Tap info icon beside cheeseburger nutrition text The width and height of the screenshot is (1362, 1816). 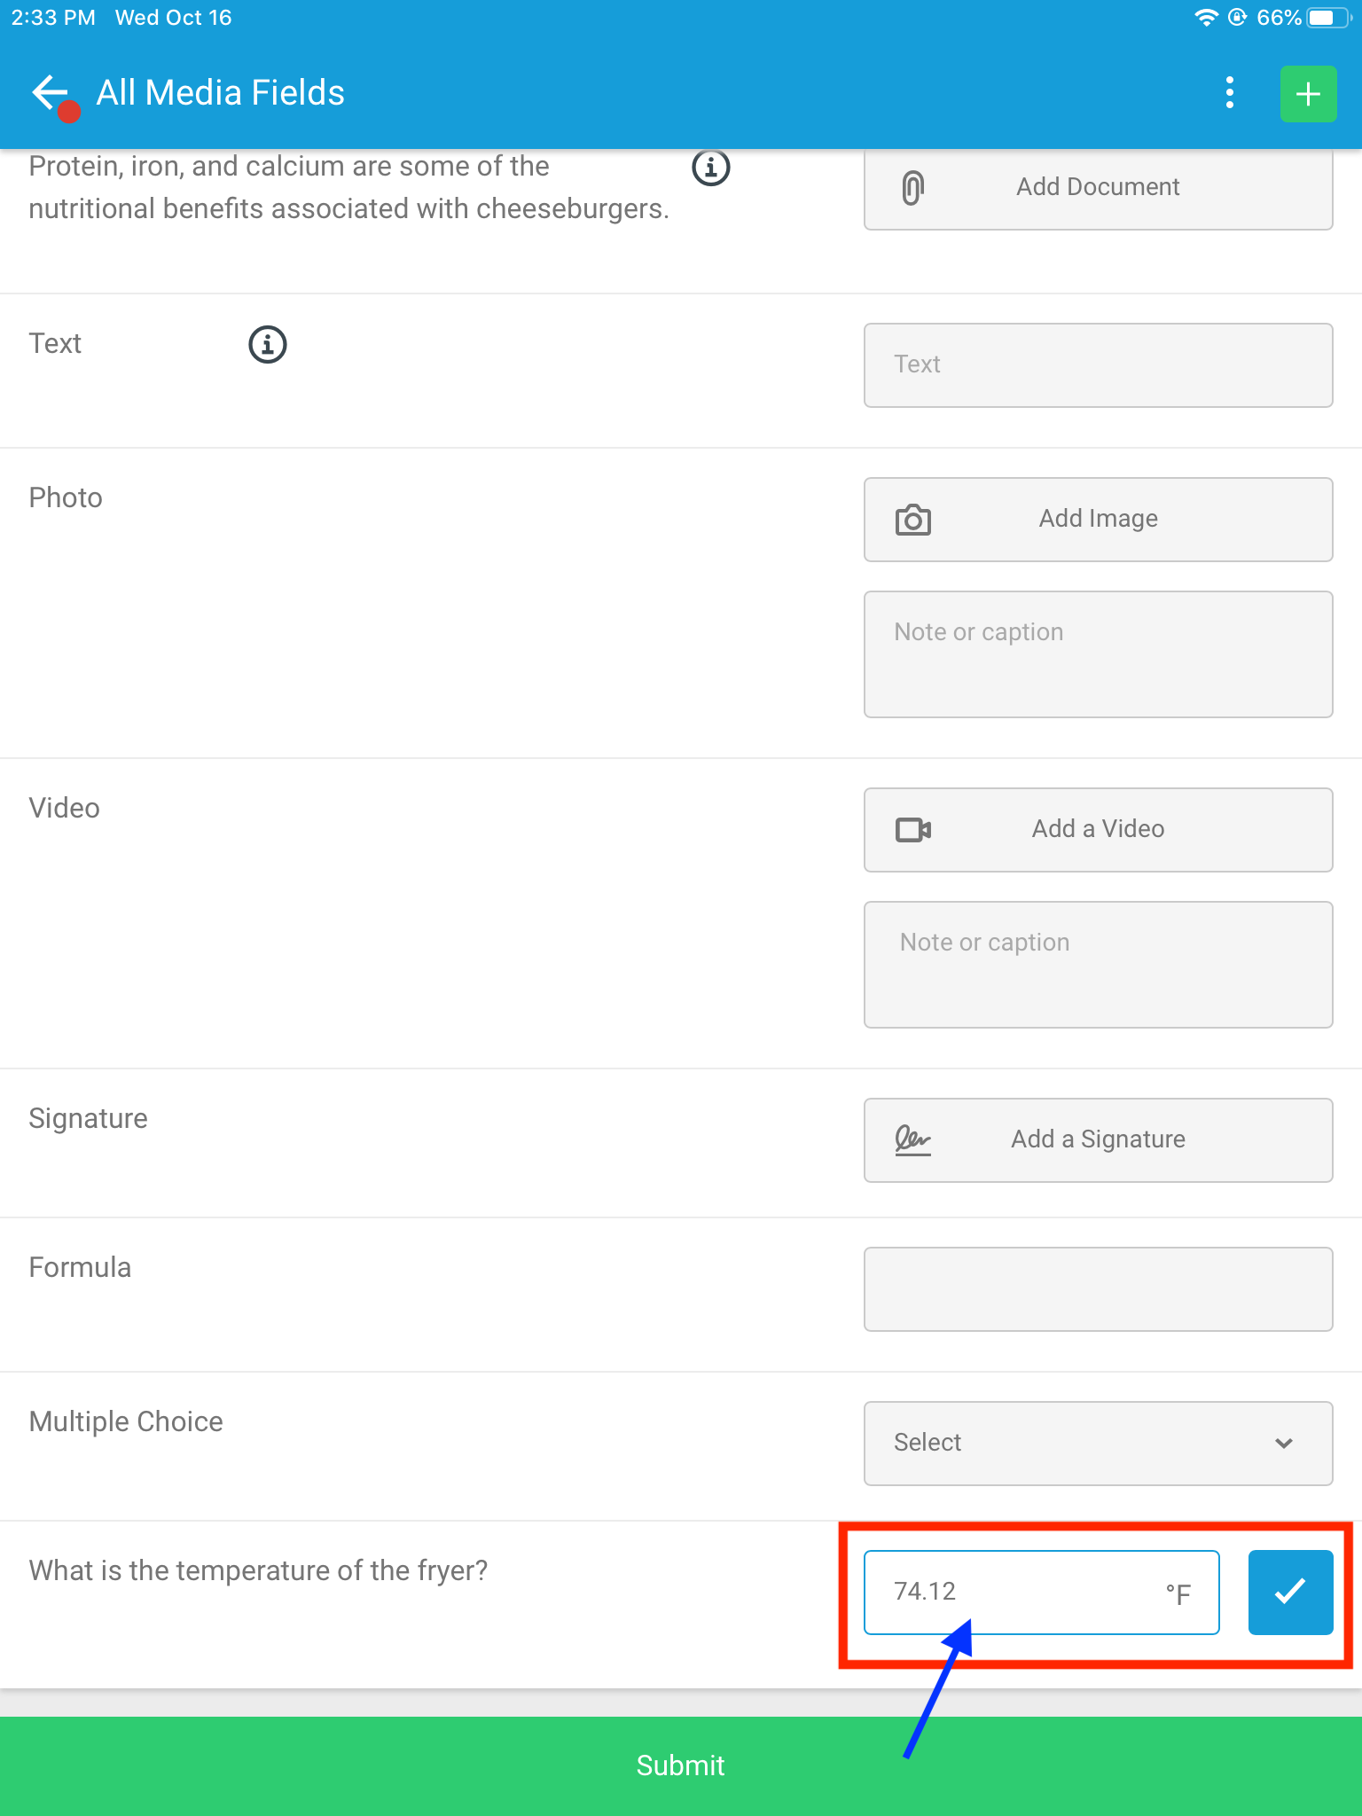coord(710,168)
